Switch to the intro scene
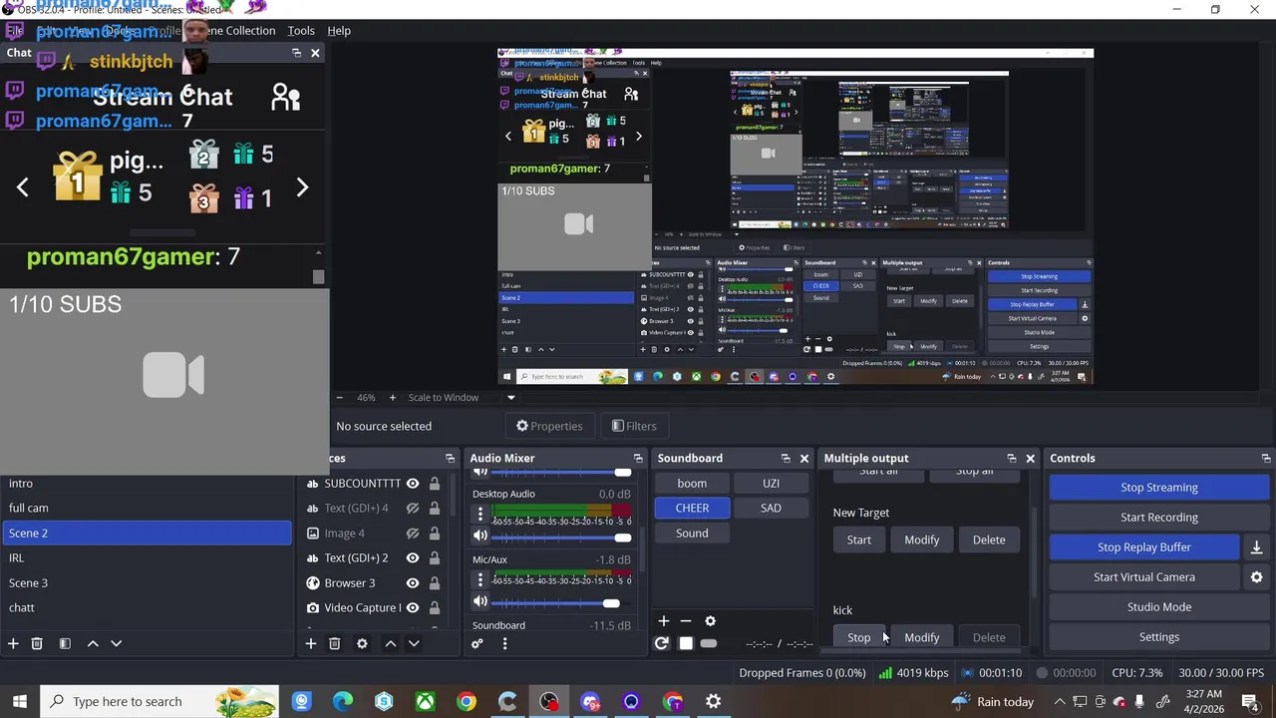 [146, 484]
